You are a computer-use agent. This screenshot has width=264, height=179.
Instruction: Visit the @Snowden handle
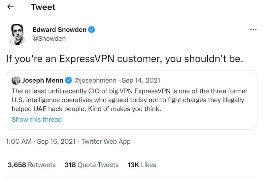[49, 39]
